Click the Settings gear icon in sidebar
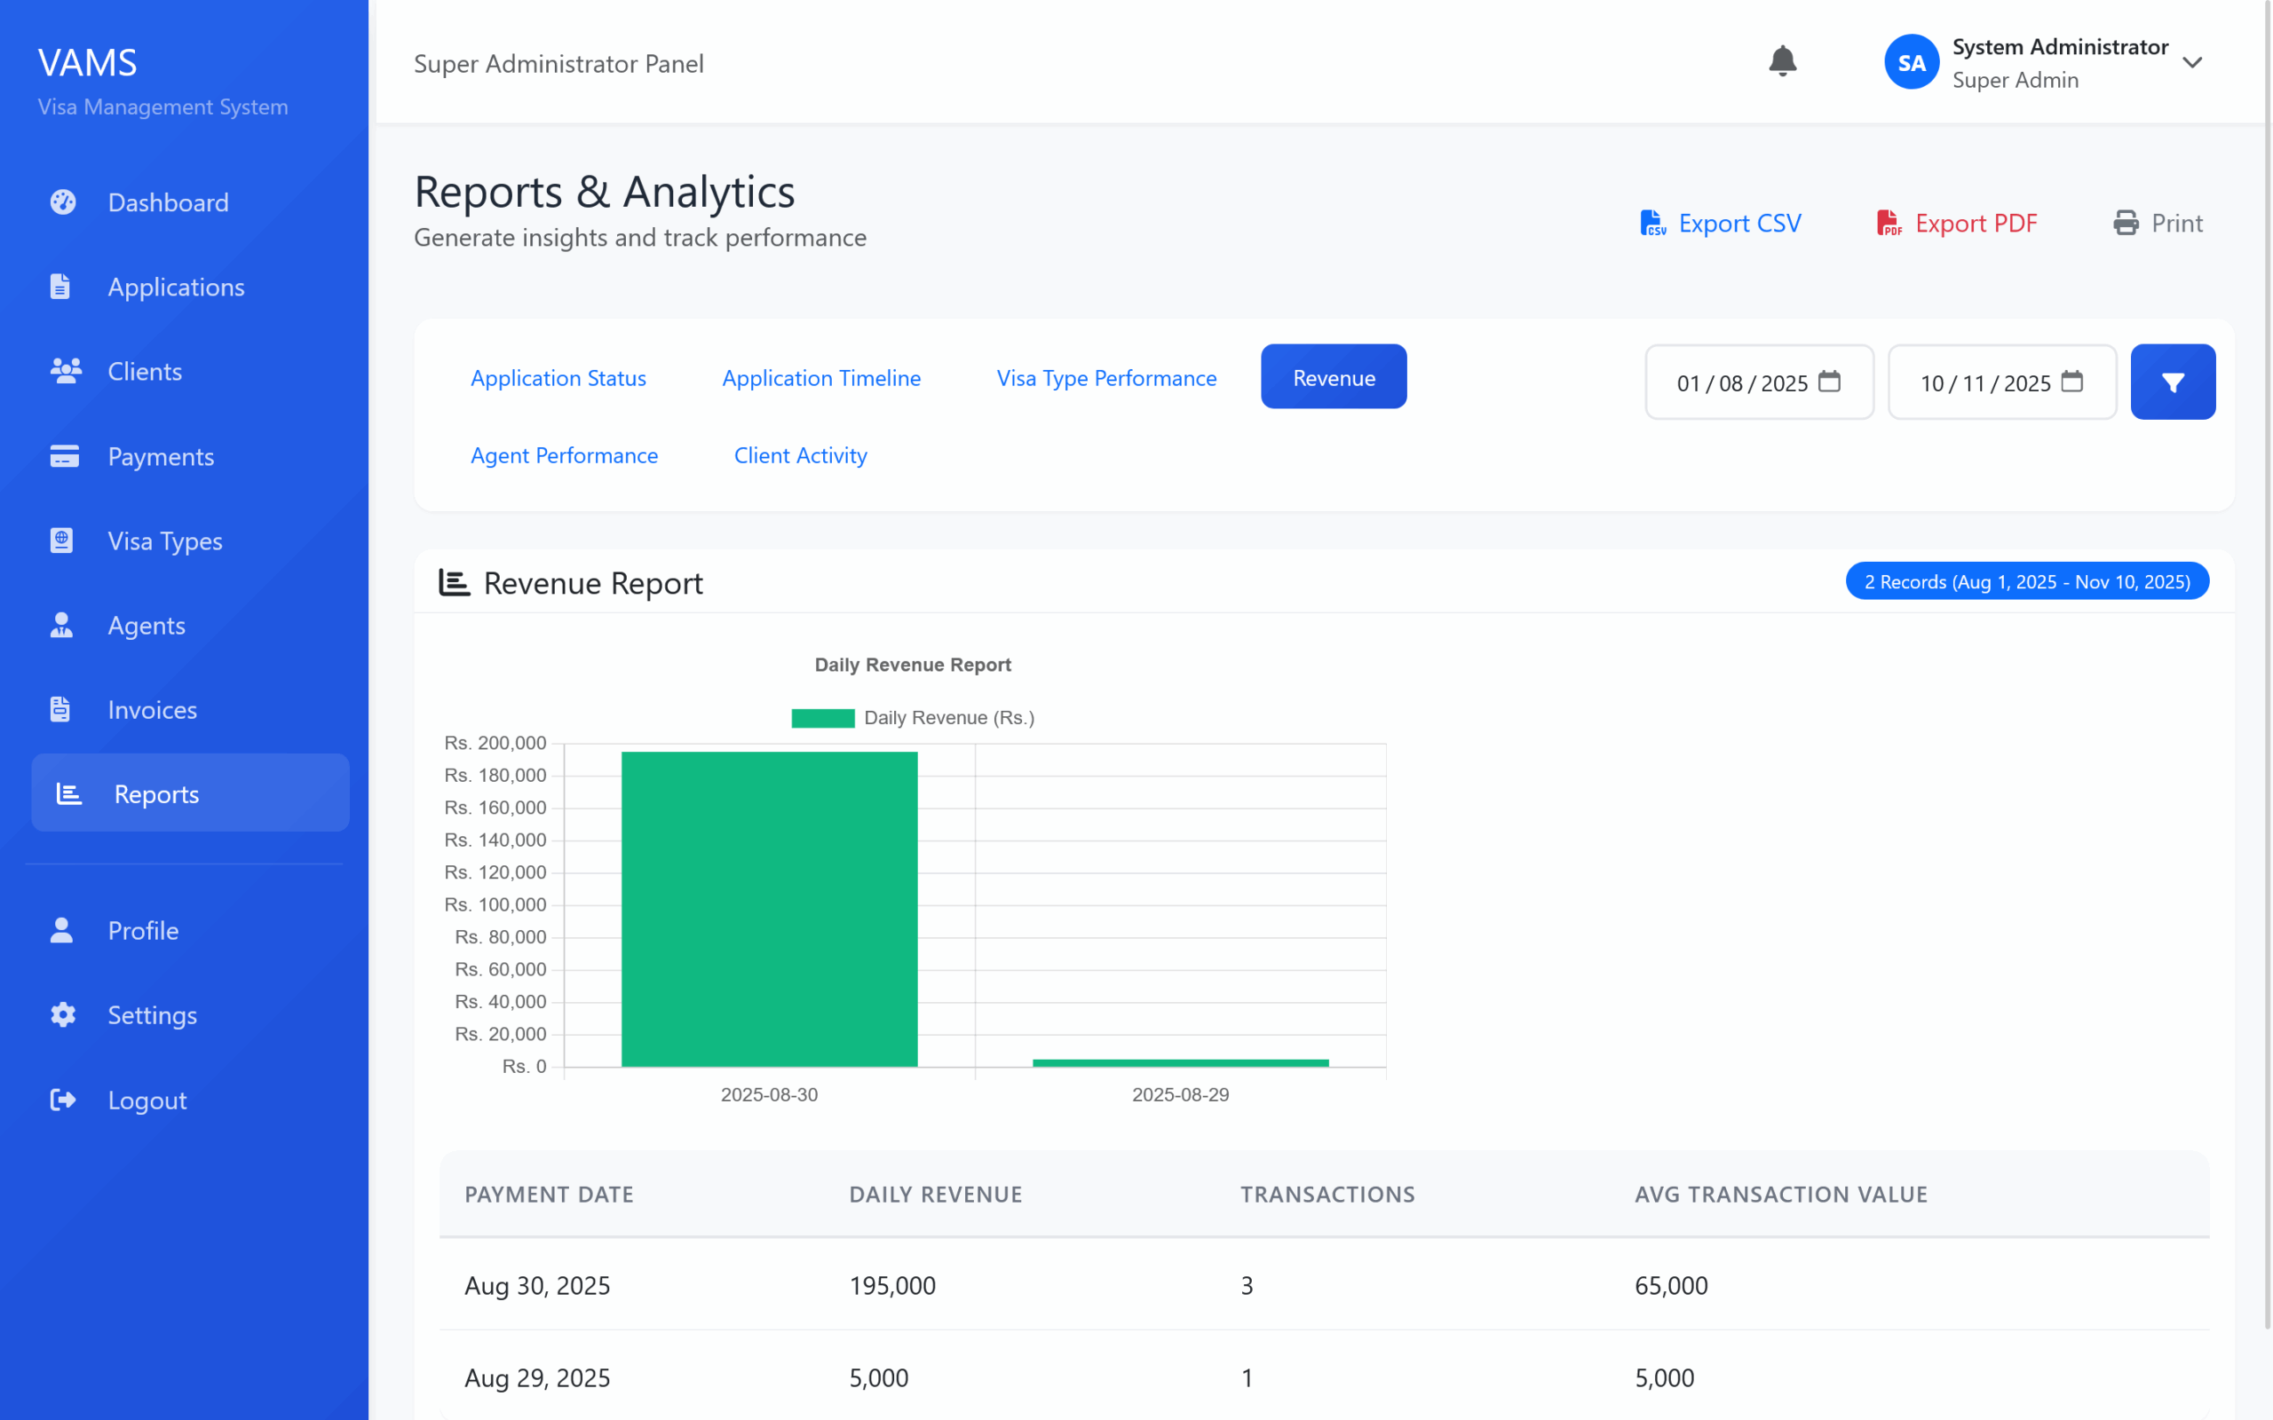Screen dimensions: 2273x1420 [63, 1015]
